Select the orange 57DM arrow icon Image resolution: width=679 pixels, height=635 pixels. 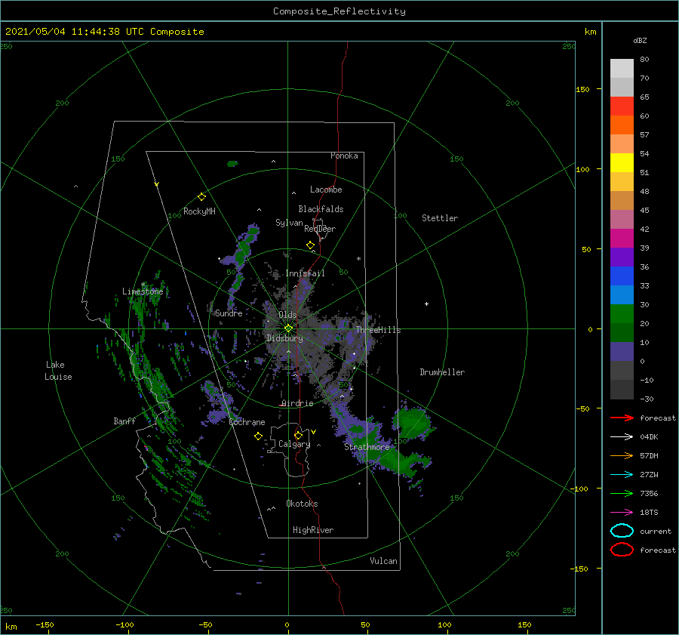[622, 455]
